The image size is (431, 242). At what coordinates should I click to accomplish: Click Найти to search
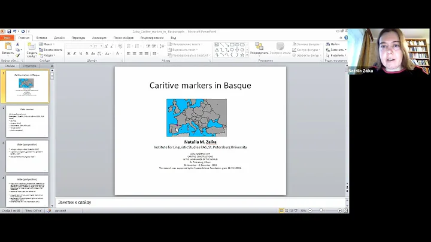(333, 44)
